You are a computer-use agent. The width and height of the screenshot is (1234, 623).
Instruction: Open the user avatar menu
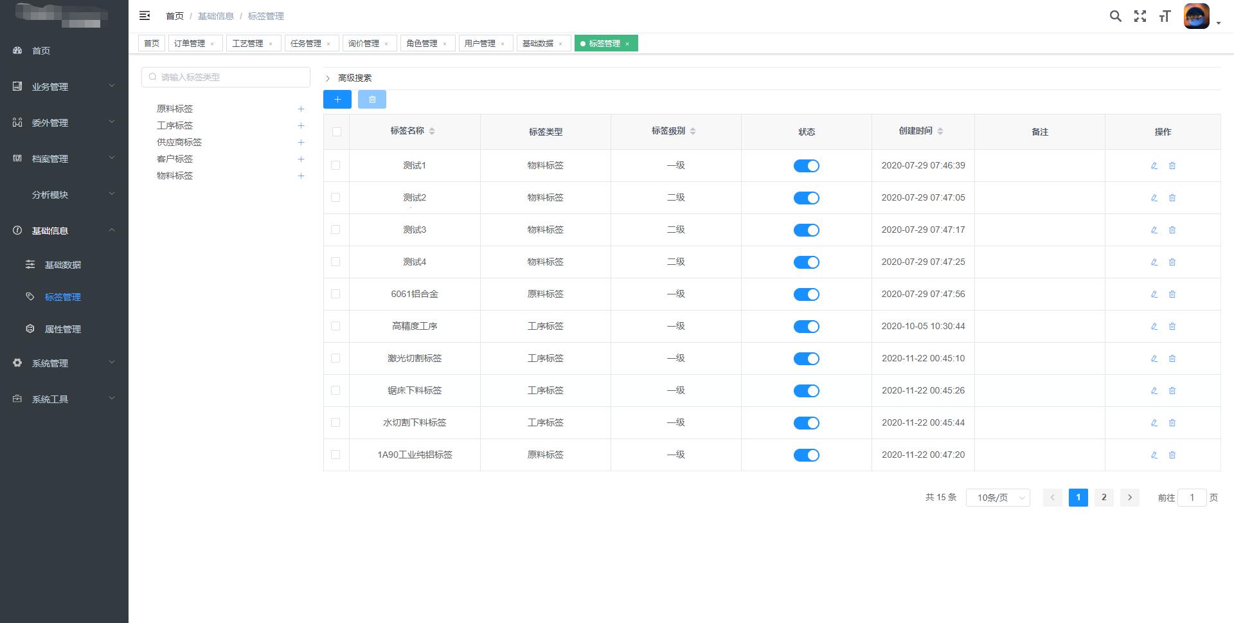[1203, 16]
